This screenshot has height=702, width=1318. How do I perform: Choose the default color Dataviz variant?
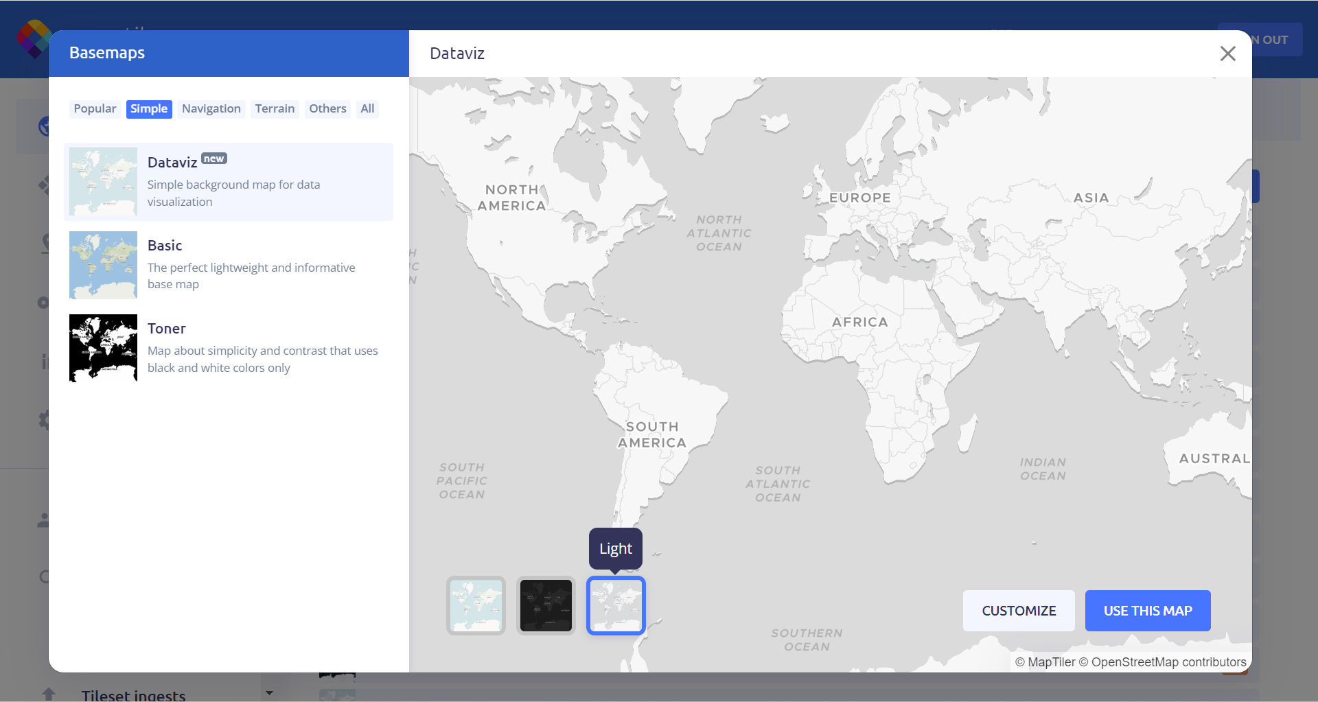pyautogui.click(x=476, y=605)
